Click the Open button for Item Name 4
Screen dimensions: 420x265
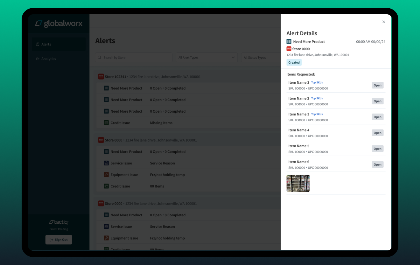pos(377,133)
